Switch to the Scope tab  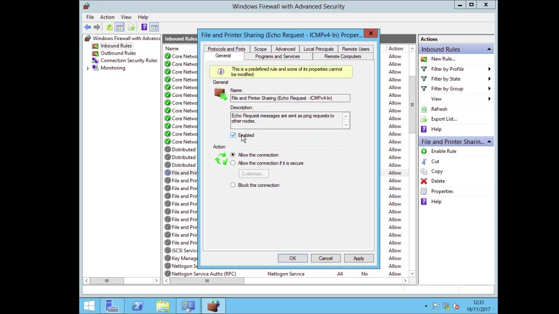click(x=260, y=49)
